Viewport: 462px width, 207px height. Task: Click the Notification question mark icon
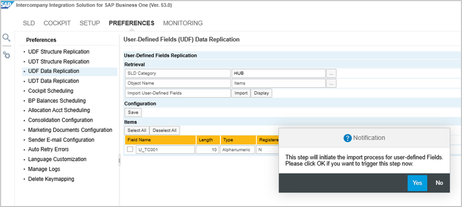tap(348, 138)
